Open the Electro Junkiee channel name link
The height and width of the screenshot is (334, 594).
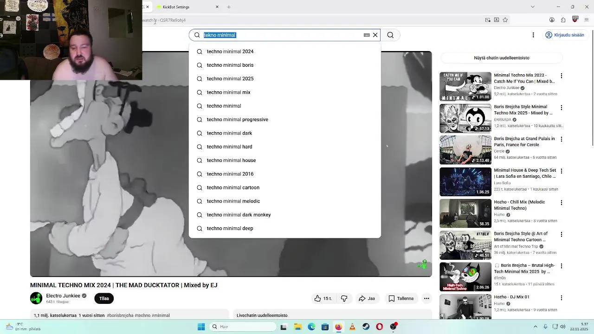coord(63,295)
